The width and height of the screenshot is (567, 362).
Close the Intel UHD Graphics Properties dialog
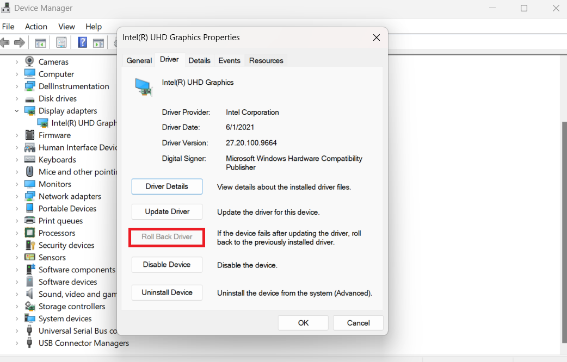click(377, 38)
